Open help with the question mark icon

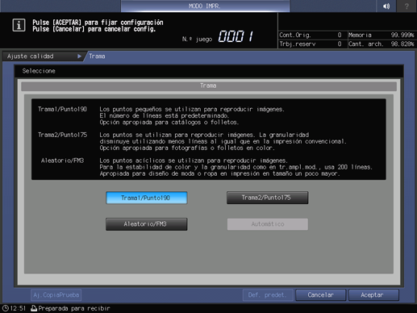[407, 6]
